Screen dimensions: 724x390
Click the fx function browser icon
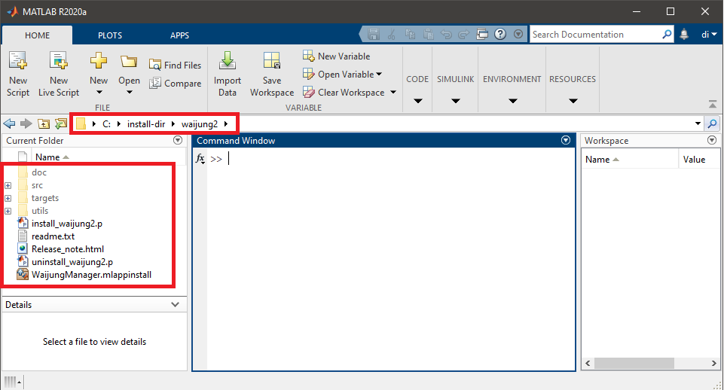coord(200,159)
